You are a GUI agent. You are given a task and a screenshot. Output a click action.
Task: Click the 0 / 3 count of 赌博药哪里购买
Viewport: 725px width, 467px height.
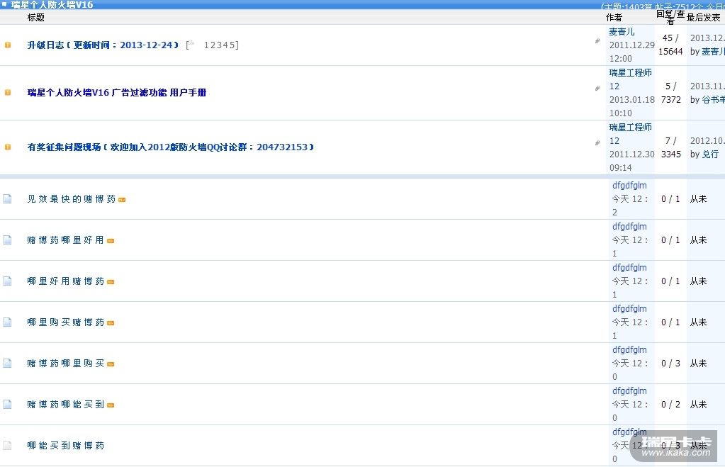point(670,364)
